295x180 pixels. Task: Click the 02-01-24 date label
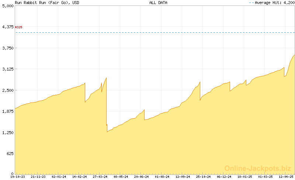59,177
